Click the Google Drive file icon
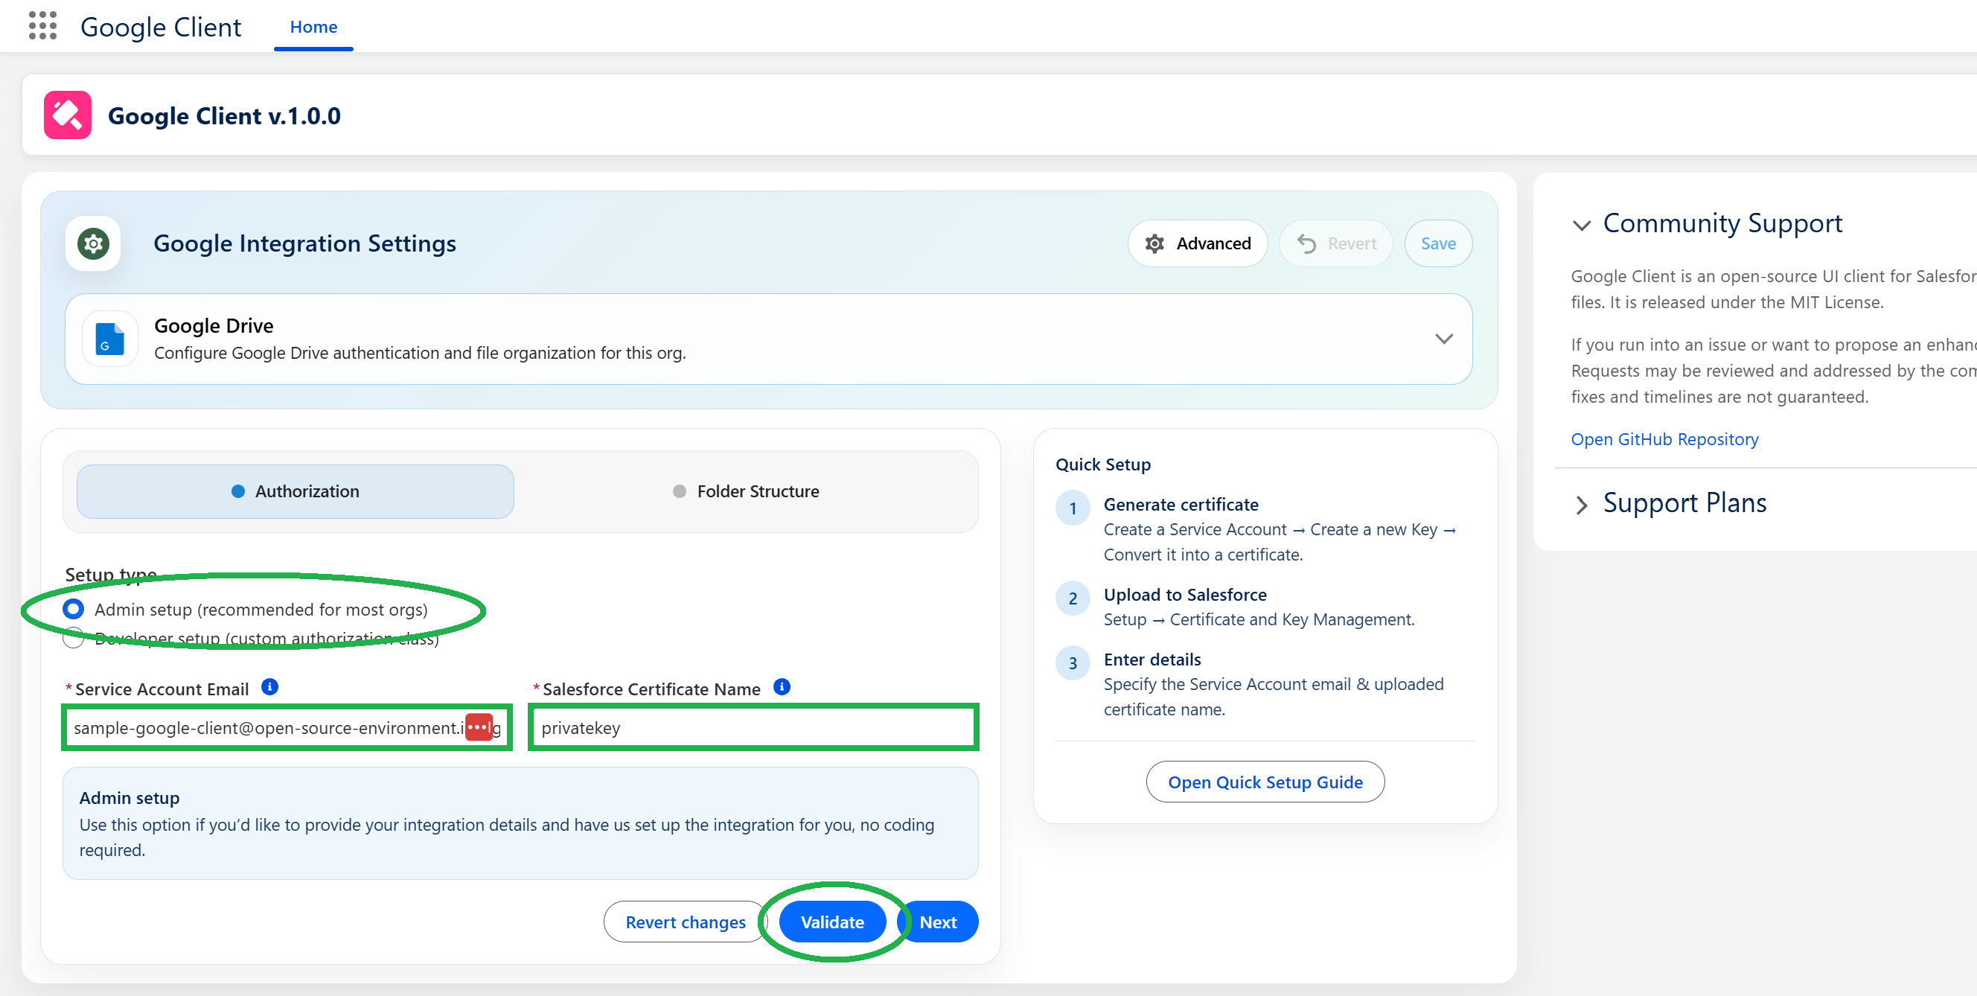This screenshot has height=996, width=1977. click(109, 339)
